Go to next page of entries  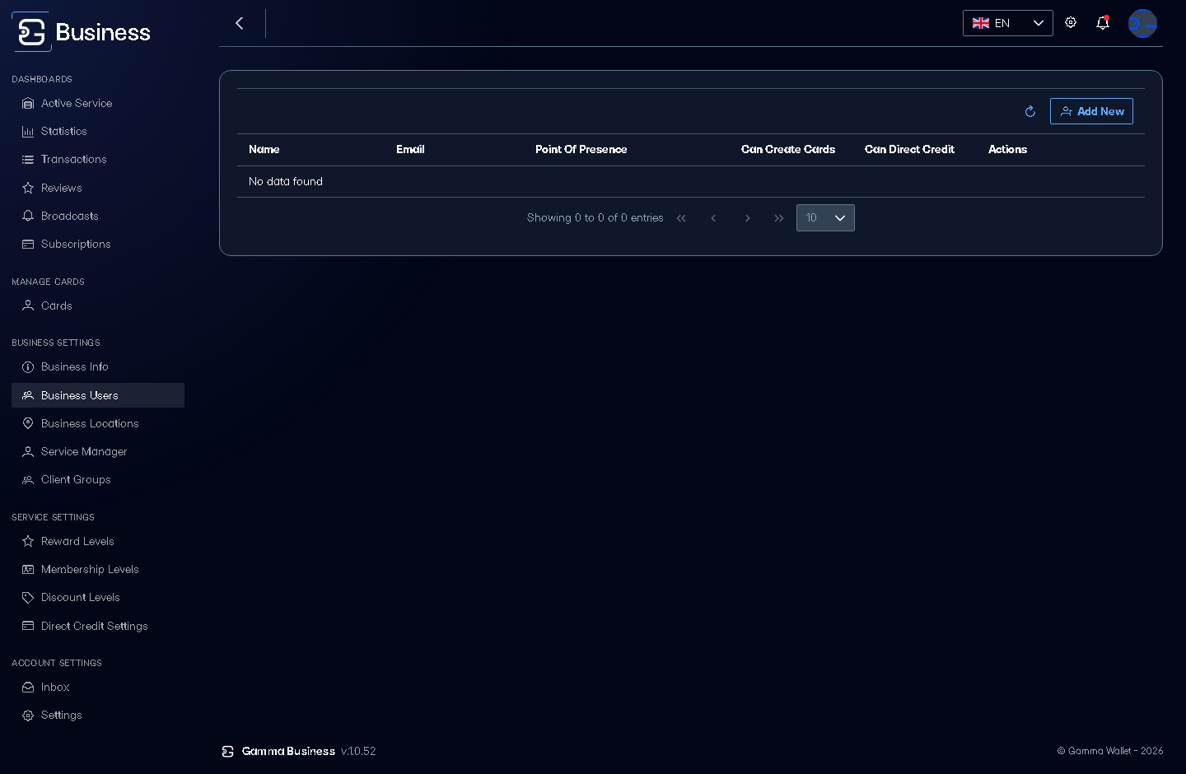pyautogui.click(x=747, y=218)
